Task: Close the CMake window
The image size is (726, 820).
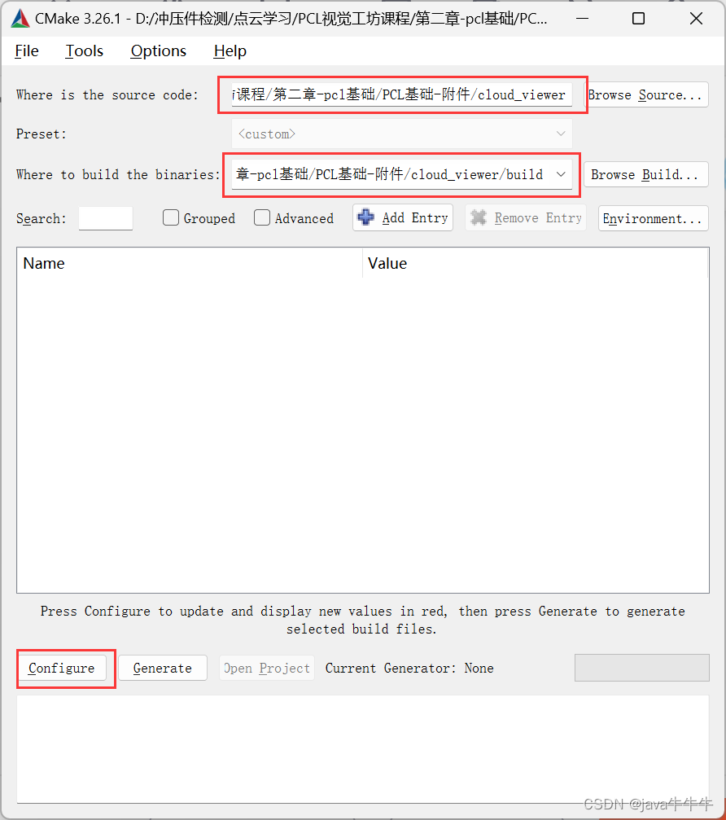Action: pos(696,19)
